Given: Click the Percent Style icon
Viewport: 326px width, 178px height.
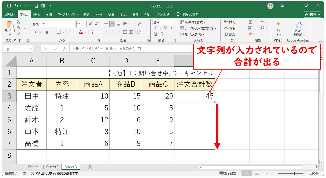Looking at the screenshot, I should coord(165,28).
